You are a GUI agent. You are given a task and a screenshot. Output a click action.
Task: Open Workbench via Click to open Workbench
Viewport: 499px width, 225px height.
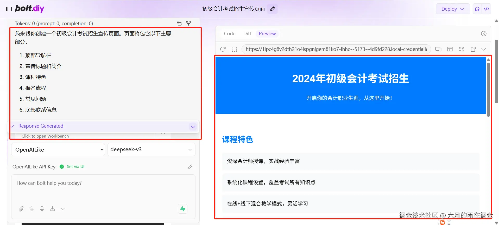point(45,136)
